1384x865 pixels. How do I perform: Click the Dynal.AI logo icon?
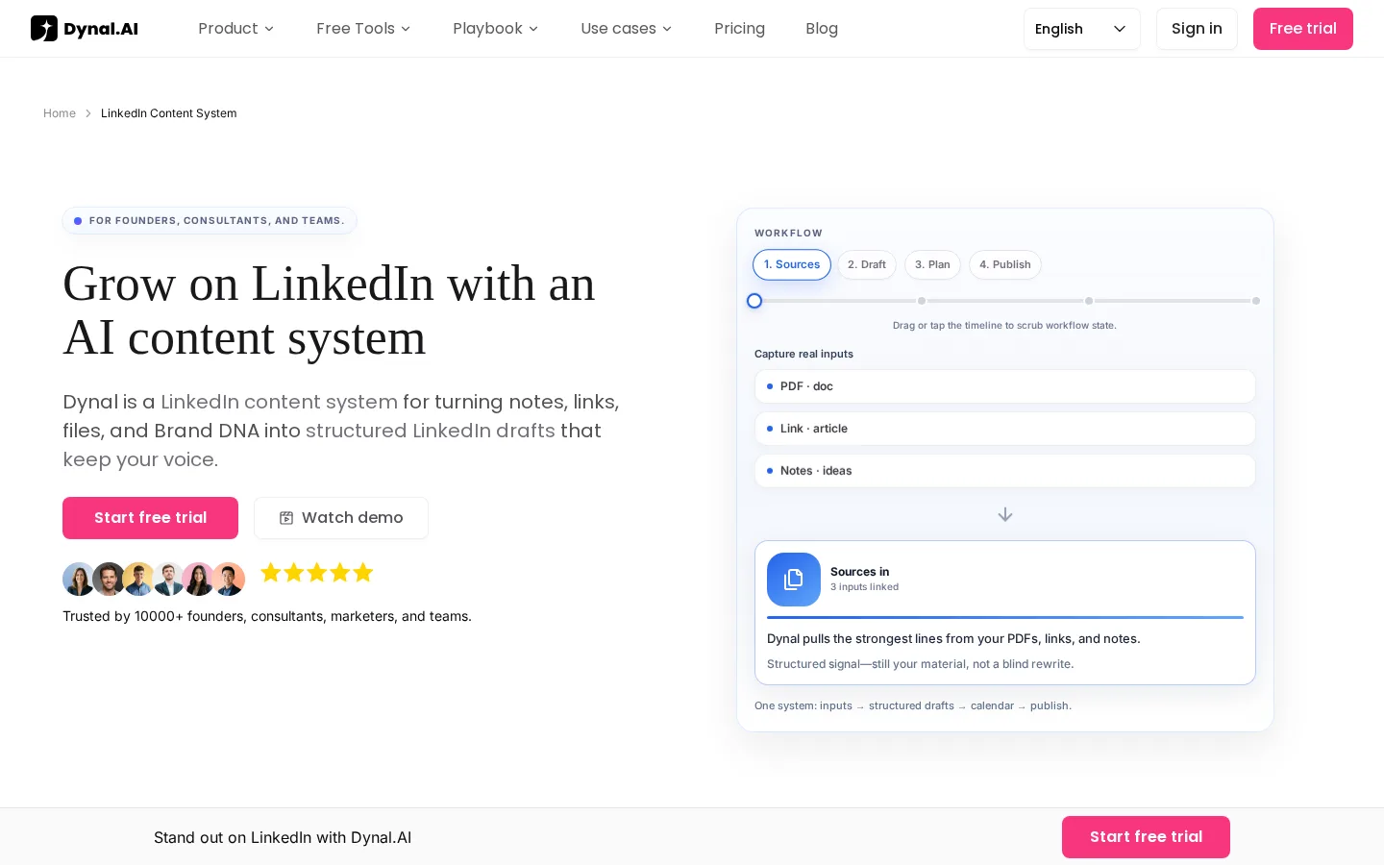pos(44,29)
